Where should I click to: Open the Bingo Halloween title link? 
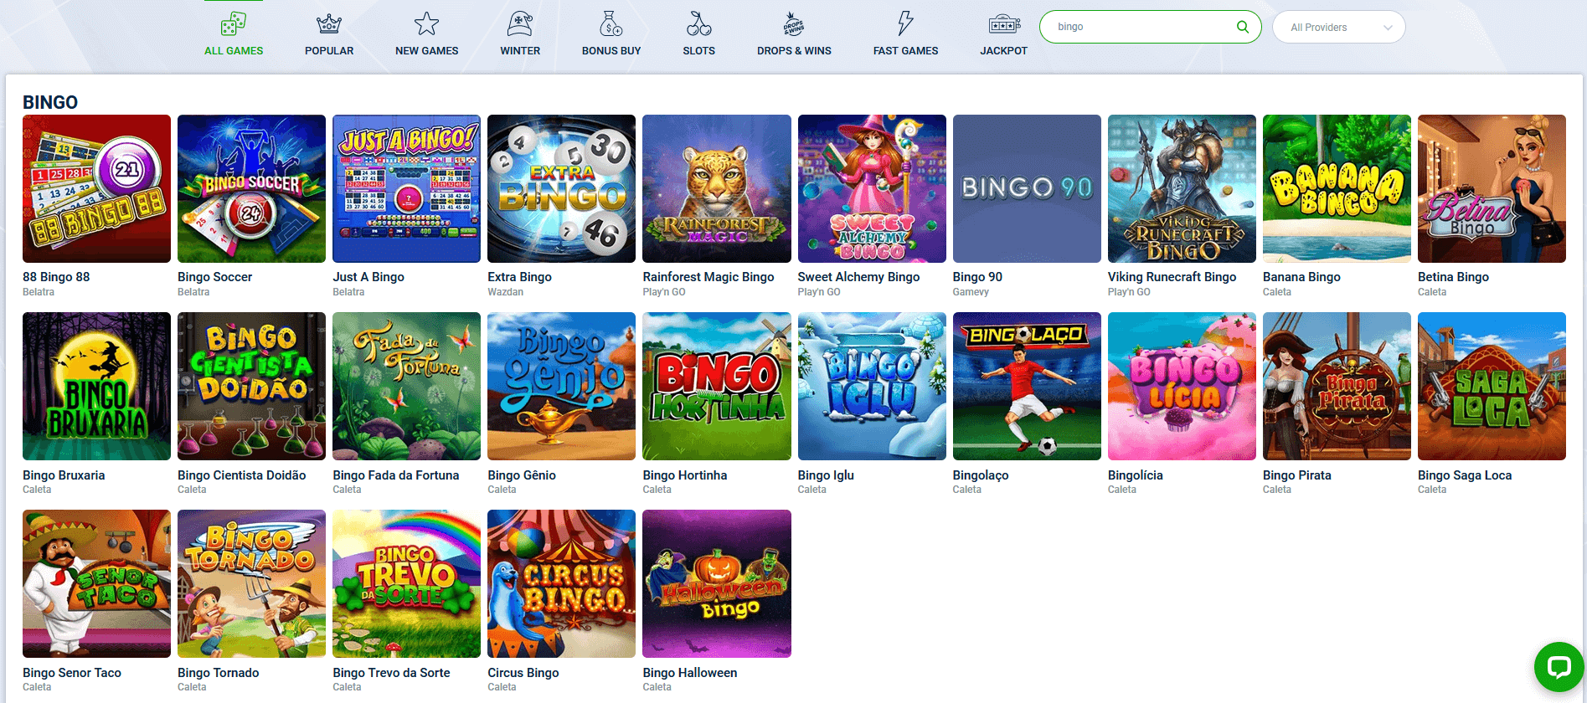coord(690,673)
